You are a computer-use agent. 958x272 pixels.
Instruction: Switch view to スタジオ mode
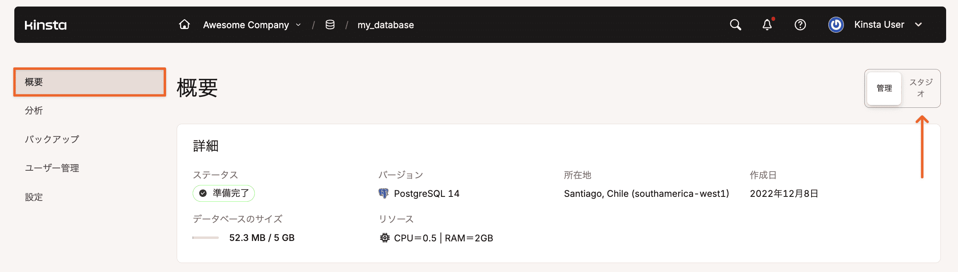point(920,88)
